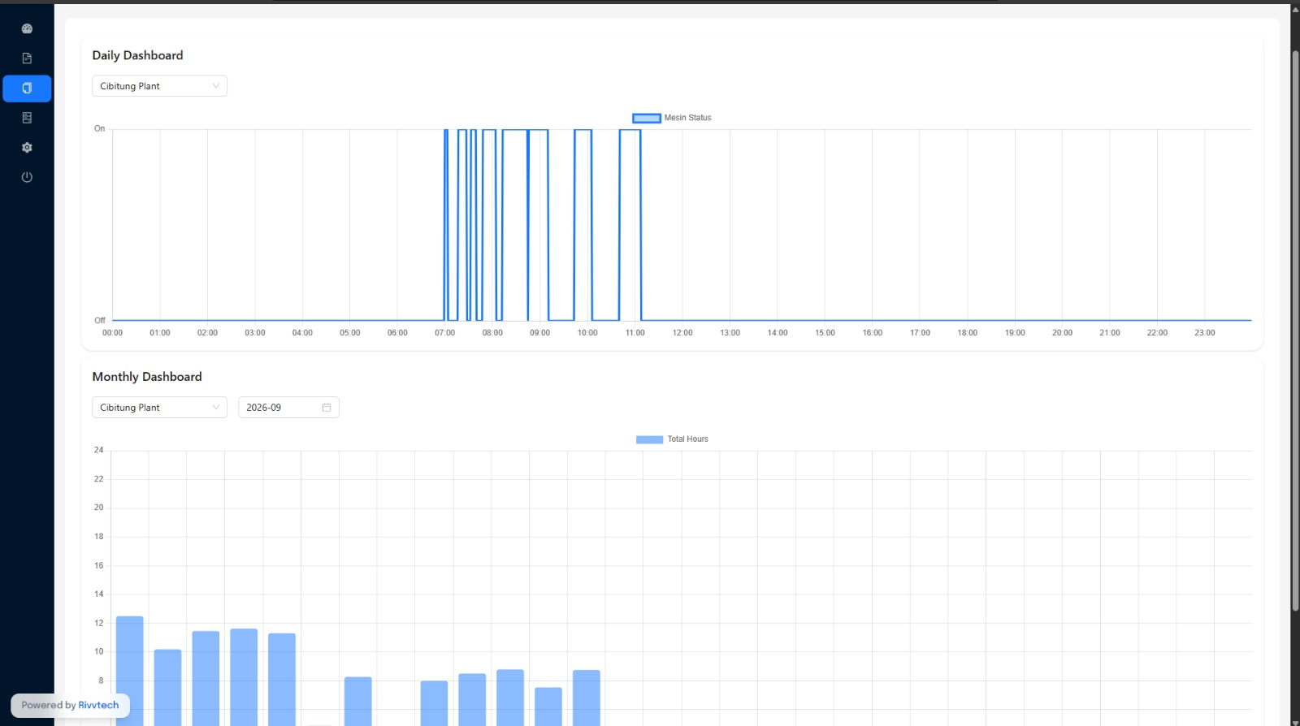Click the 00:00 label on daily chart
1300x726 pixels.
112,333
